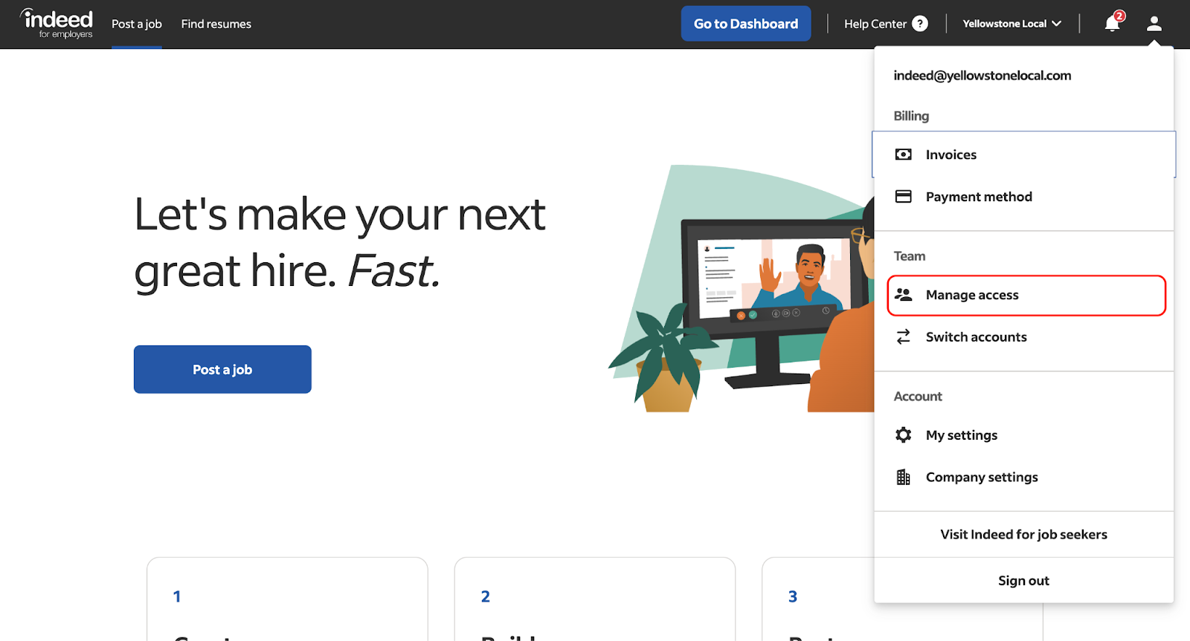Click the notifications bell icon
The width and height of the screenshot is (1190, 641).
pos(1112,24)
